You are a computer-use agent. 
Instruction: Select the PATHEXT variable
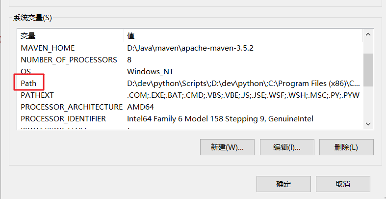[x=37, y=95]
